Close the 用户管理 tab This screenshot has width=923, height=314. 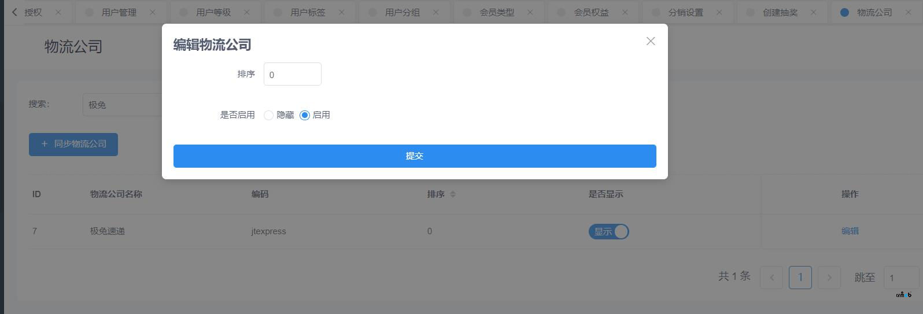(x=152, y=12)
